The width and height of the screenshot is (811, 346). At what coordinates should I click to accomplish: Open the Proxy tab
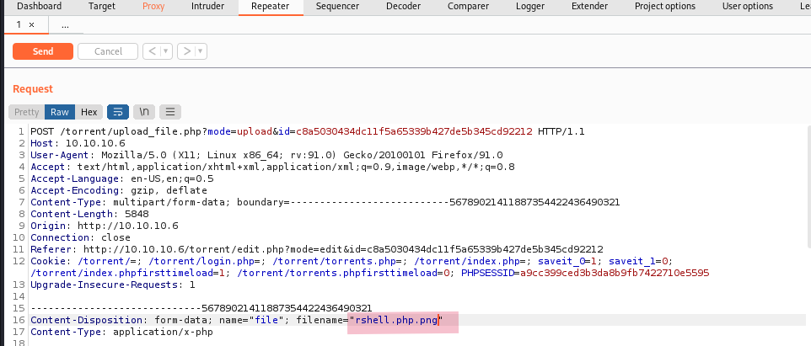[153, 6]
